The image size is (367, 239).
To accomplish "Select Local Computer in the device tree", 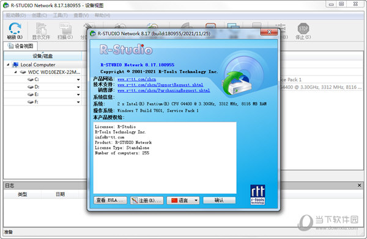I will pos(38,65).
